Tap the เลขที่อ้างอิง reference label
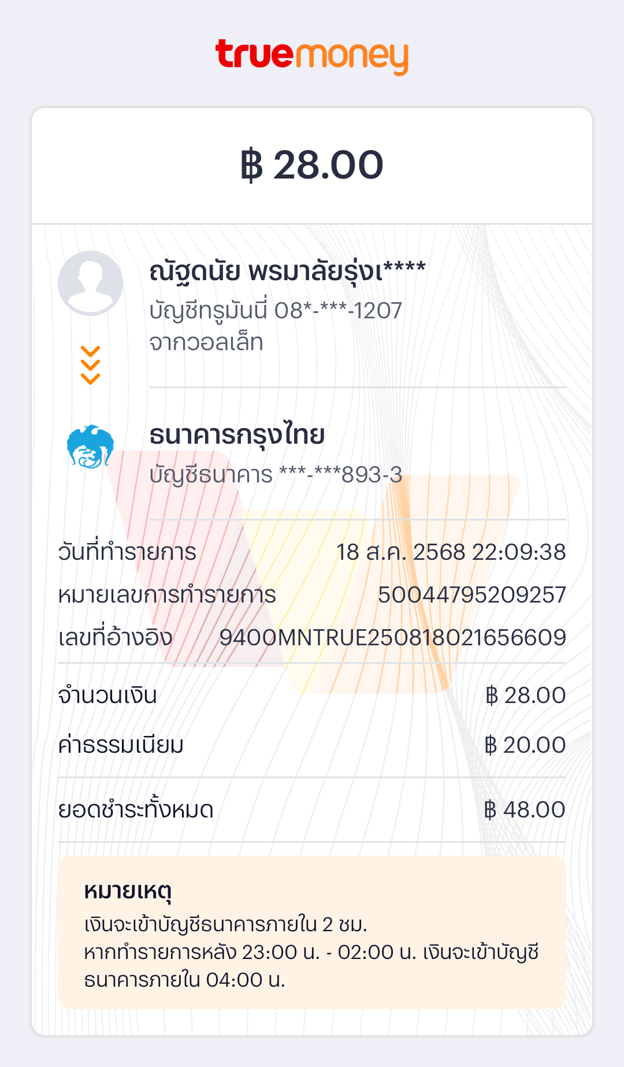Screen dimensions: 624x1067 pyautogui.click(x=116, y=638)
